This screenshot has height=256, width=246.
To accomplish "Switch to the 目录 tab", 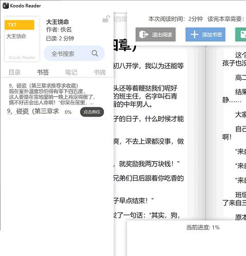I will (x=15, y=72).
